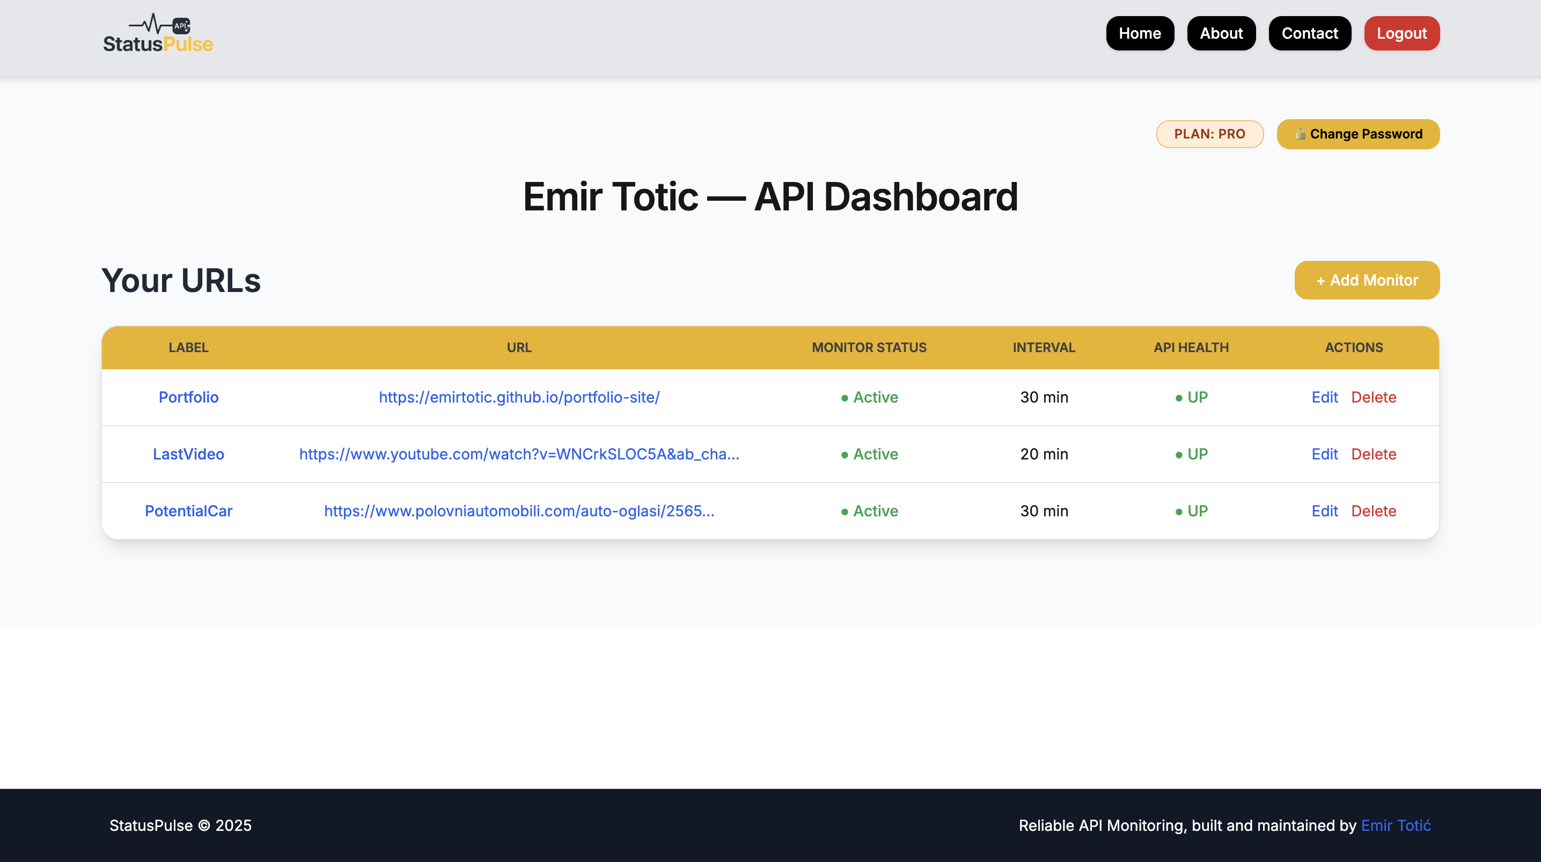The height and width of the screenshot is (862, 1541).
Task: Open the LastVideo label link
Action: (x=188, y=454)
